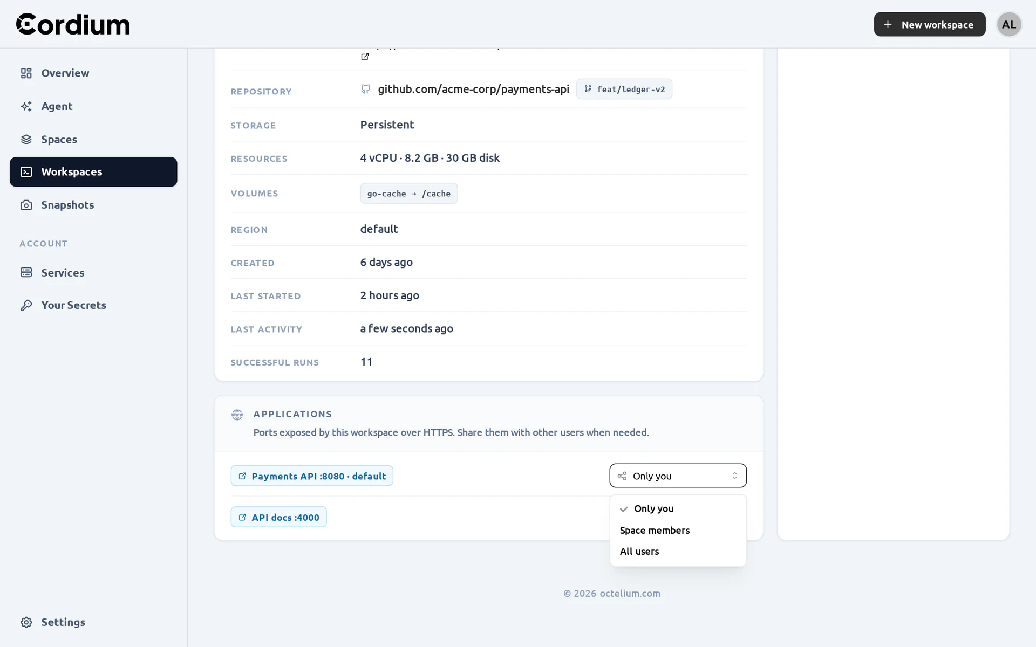The height and width of the screenshot is (647, 1036).
Task: Click the up-down chevron of sharing selector
Action: click(x=735, y=476)
